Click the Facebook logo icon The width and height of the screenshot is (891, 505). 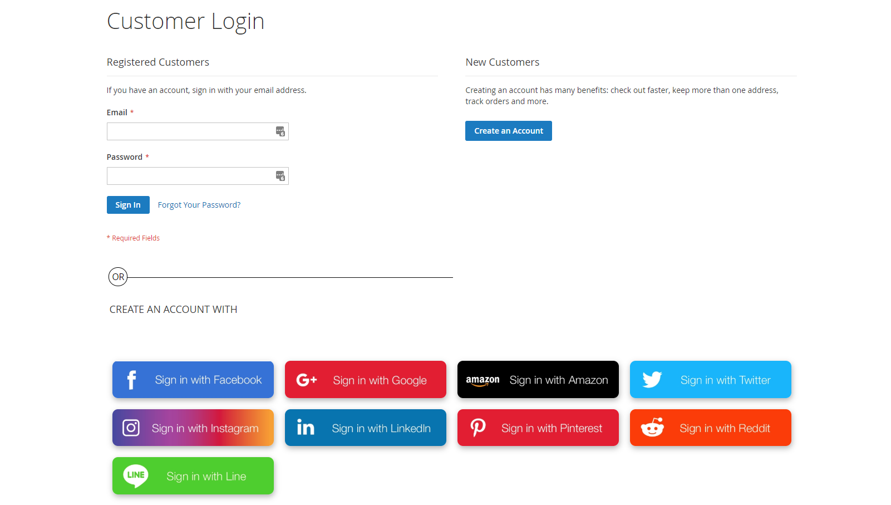pyautogui.click(x=131, y=380)
